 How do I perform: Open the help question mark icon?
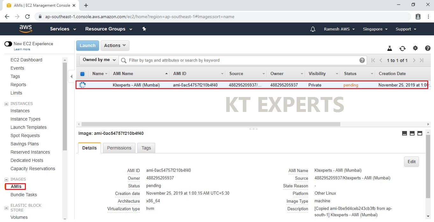point(428,48)
